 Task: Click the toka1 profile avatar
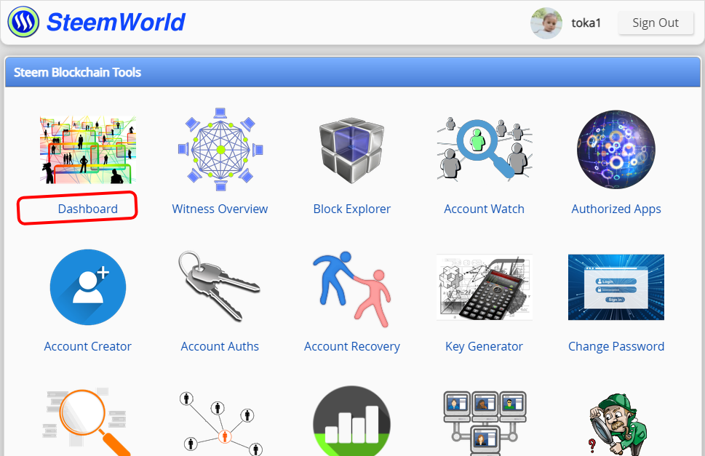pos(546,23)
